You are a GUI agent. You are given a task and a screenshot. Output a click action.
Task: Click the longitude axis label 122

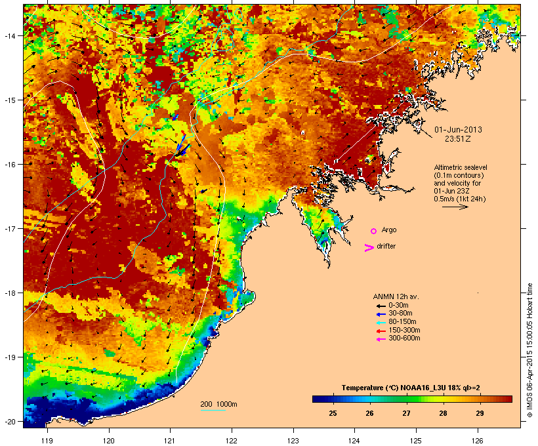point(232,441)
